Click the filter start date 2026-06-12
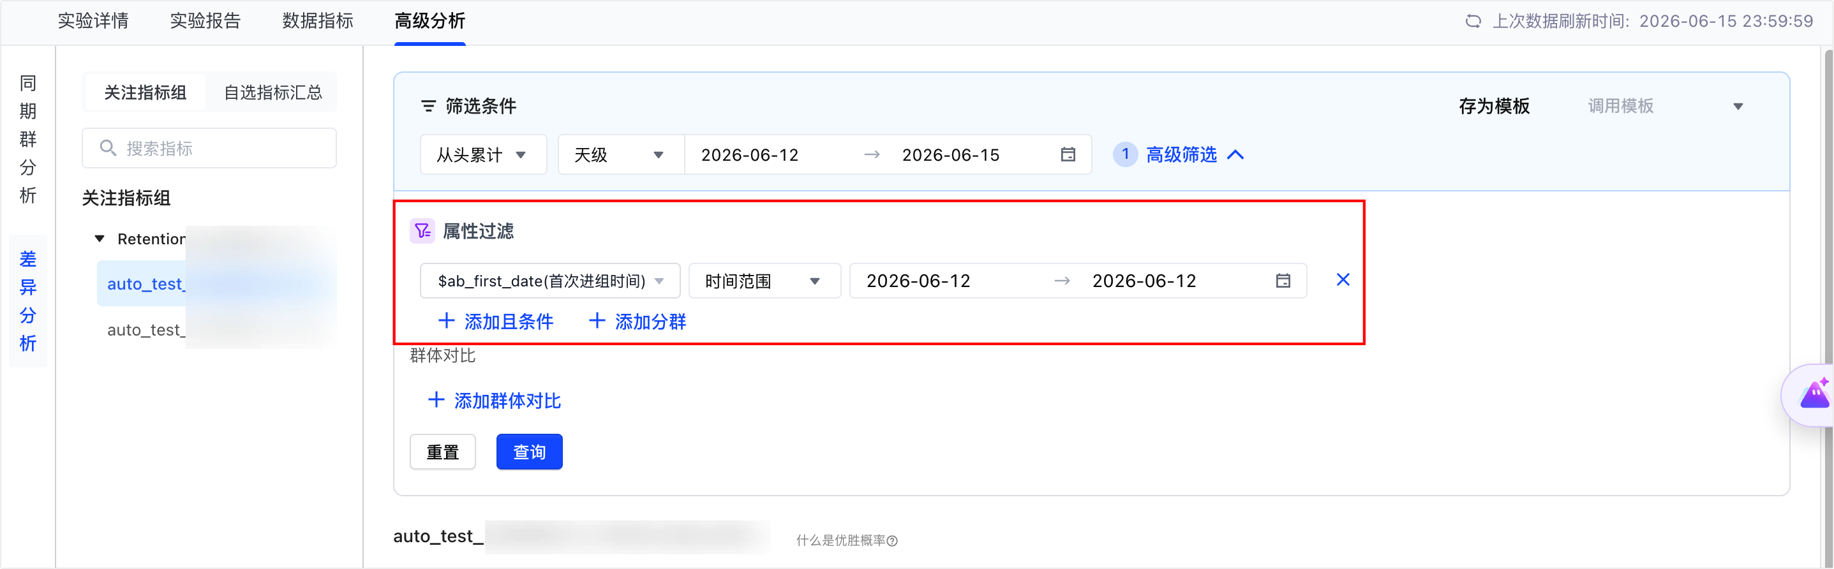The image size is (1834, 569). coord(918,281)
